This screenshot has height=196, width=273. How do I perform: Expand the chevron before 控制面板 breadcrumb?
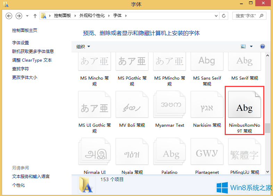(50, 16)
